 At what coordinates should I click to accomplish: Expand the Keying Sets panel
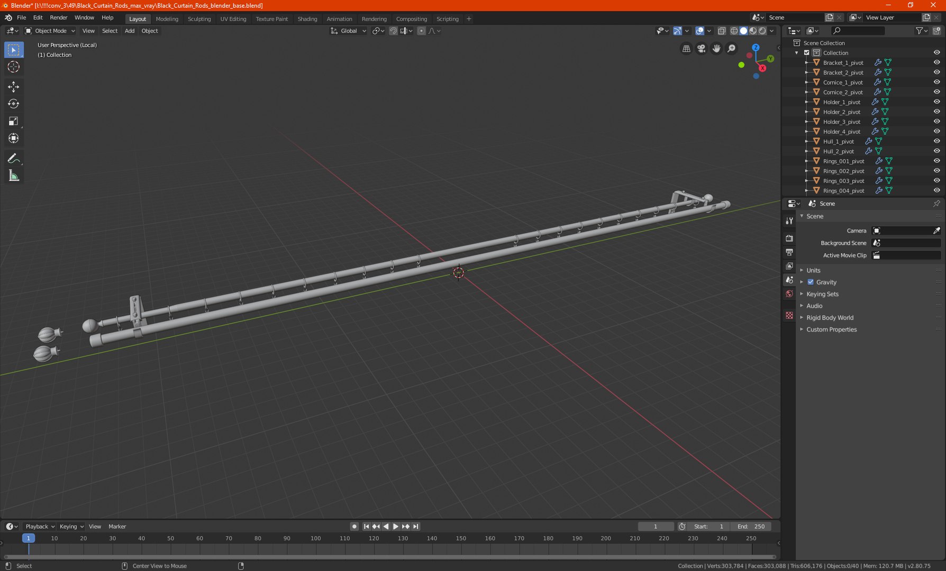(822, 294)
